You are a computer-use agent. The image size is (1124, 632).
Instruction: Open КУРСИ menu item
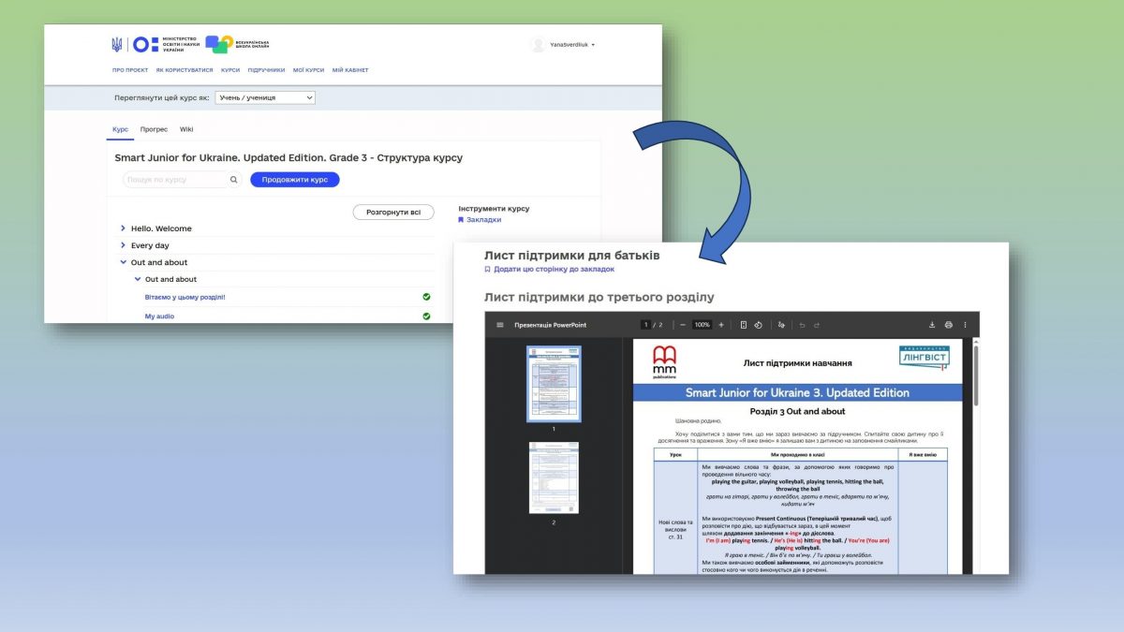click(230, 70)
